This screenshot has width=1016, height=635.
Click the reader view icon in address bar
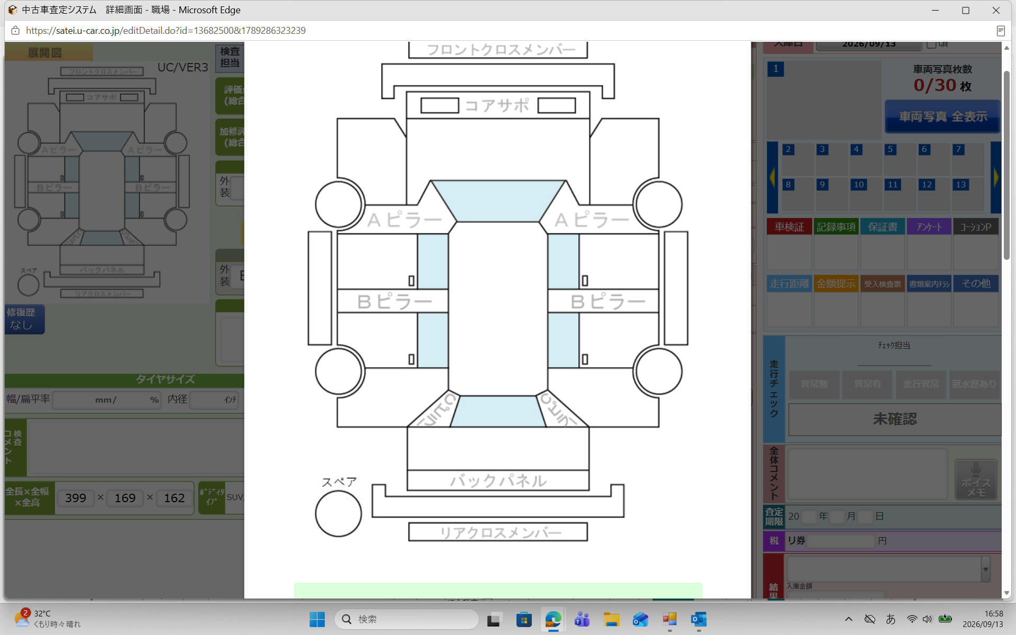1001,31
